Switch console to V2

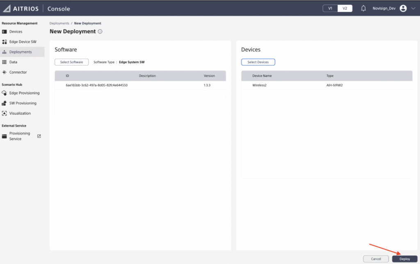pos(345,9)
